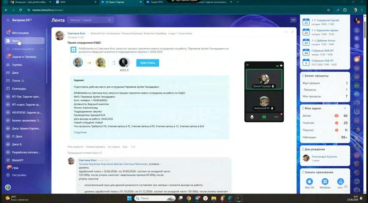Click the Приступить button

148,63
